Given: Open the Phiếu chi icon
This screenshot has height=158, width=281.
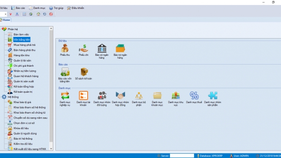Looking at the screenshot, I should click(83, 50).
